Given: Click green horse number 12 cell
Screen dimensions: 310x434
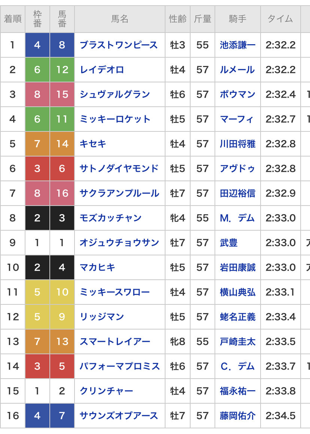Looking at the screenshot, I should 62,70.
